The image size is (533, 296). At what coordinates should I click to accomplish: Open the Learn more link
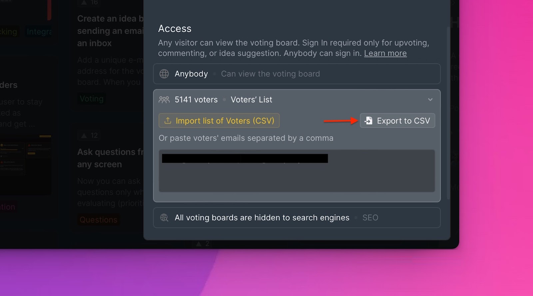(385, 53)
